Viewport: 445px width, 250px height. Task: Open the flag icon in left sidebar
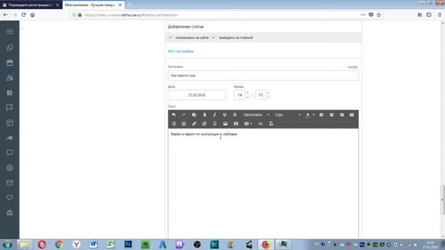tap(10, 108)
